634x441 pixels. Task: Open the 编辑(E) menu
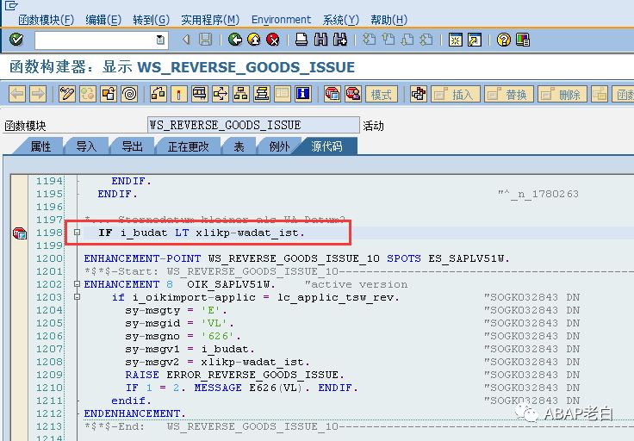(103, 20)
